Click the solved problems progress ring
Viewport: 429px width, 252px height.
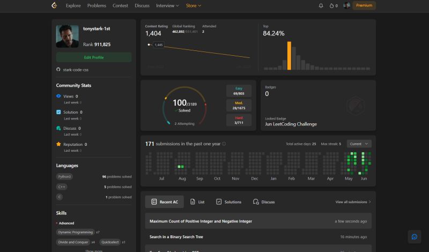pyautogui.click(x=184, y=106)
